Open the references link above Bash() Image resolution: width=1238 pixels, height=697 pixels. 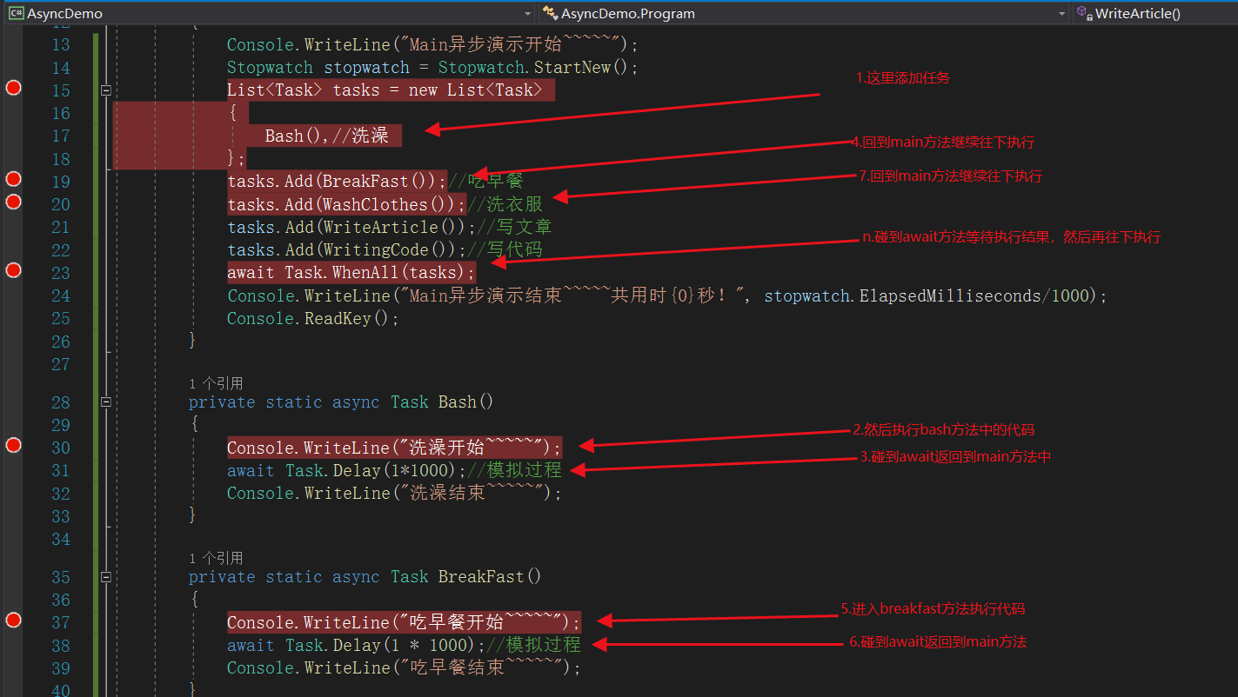(216, 383)
